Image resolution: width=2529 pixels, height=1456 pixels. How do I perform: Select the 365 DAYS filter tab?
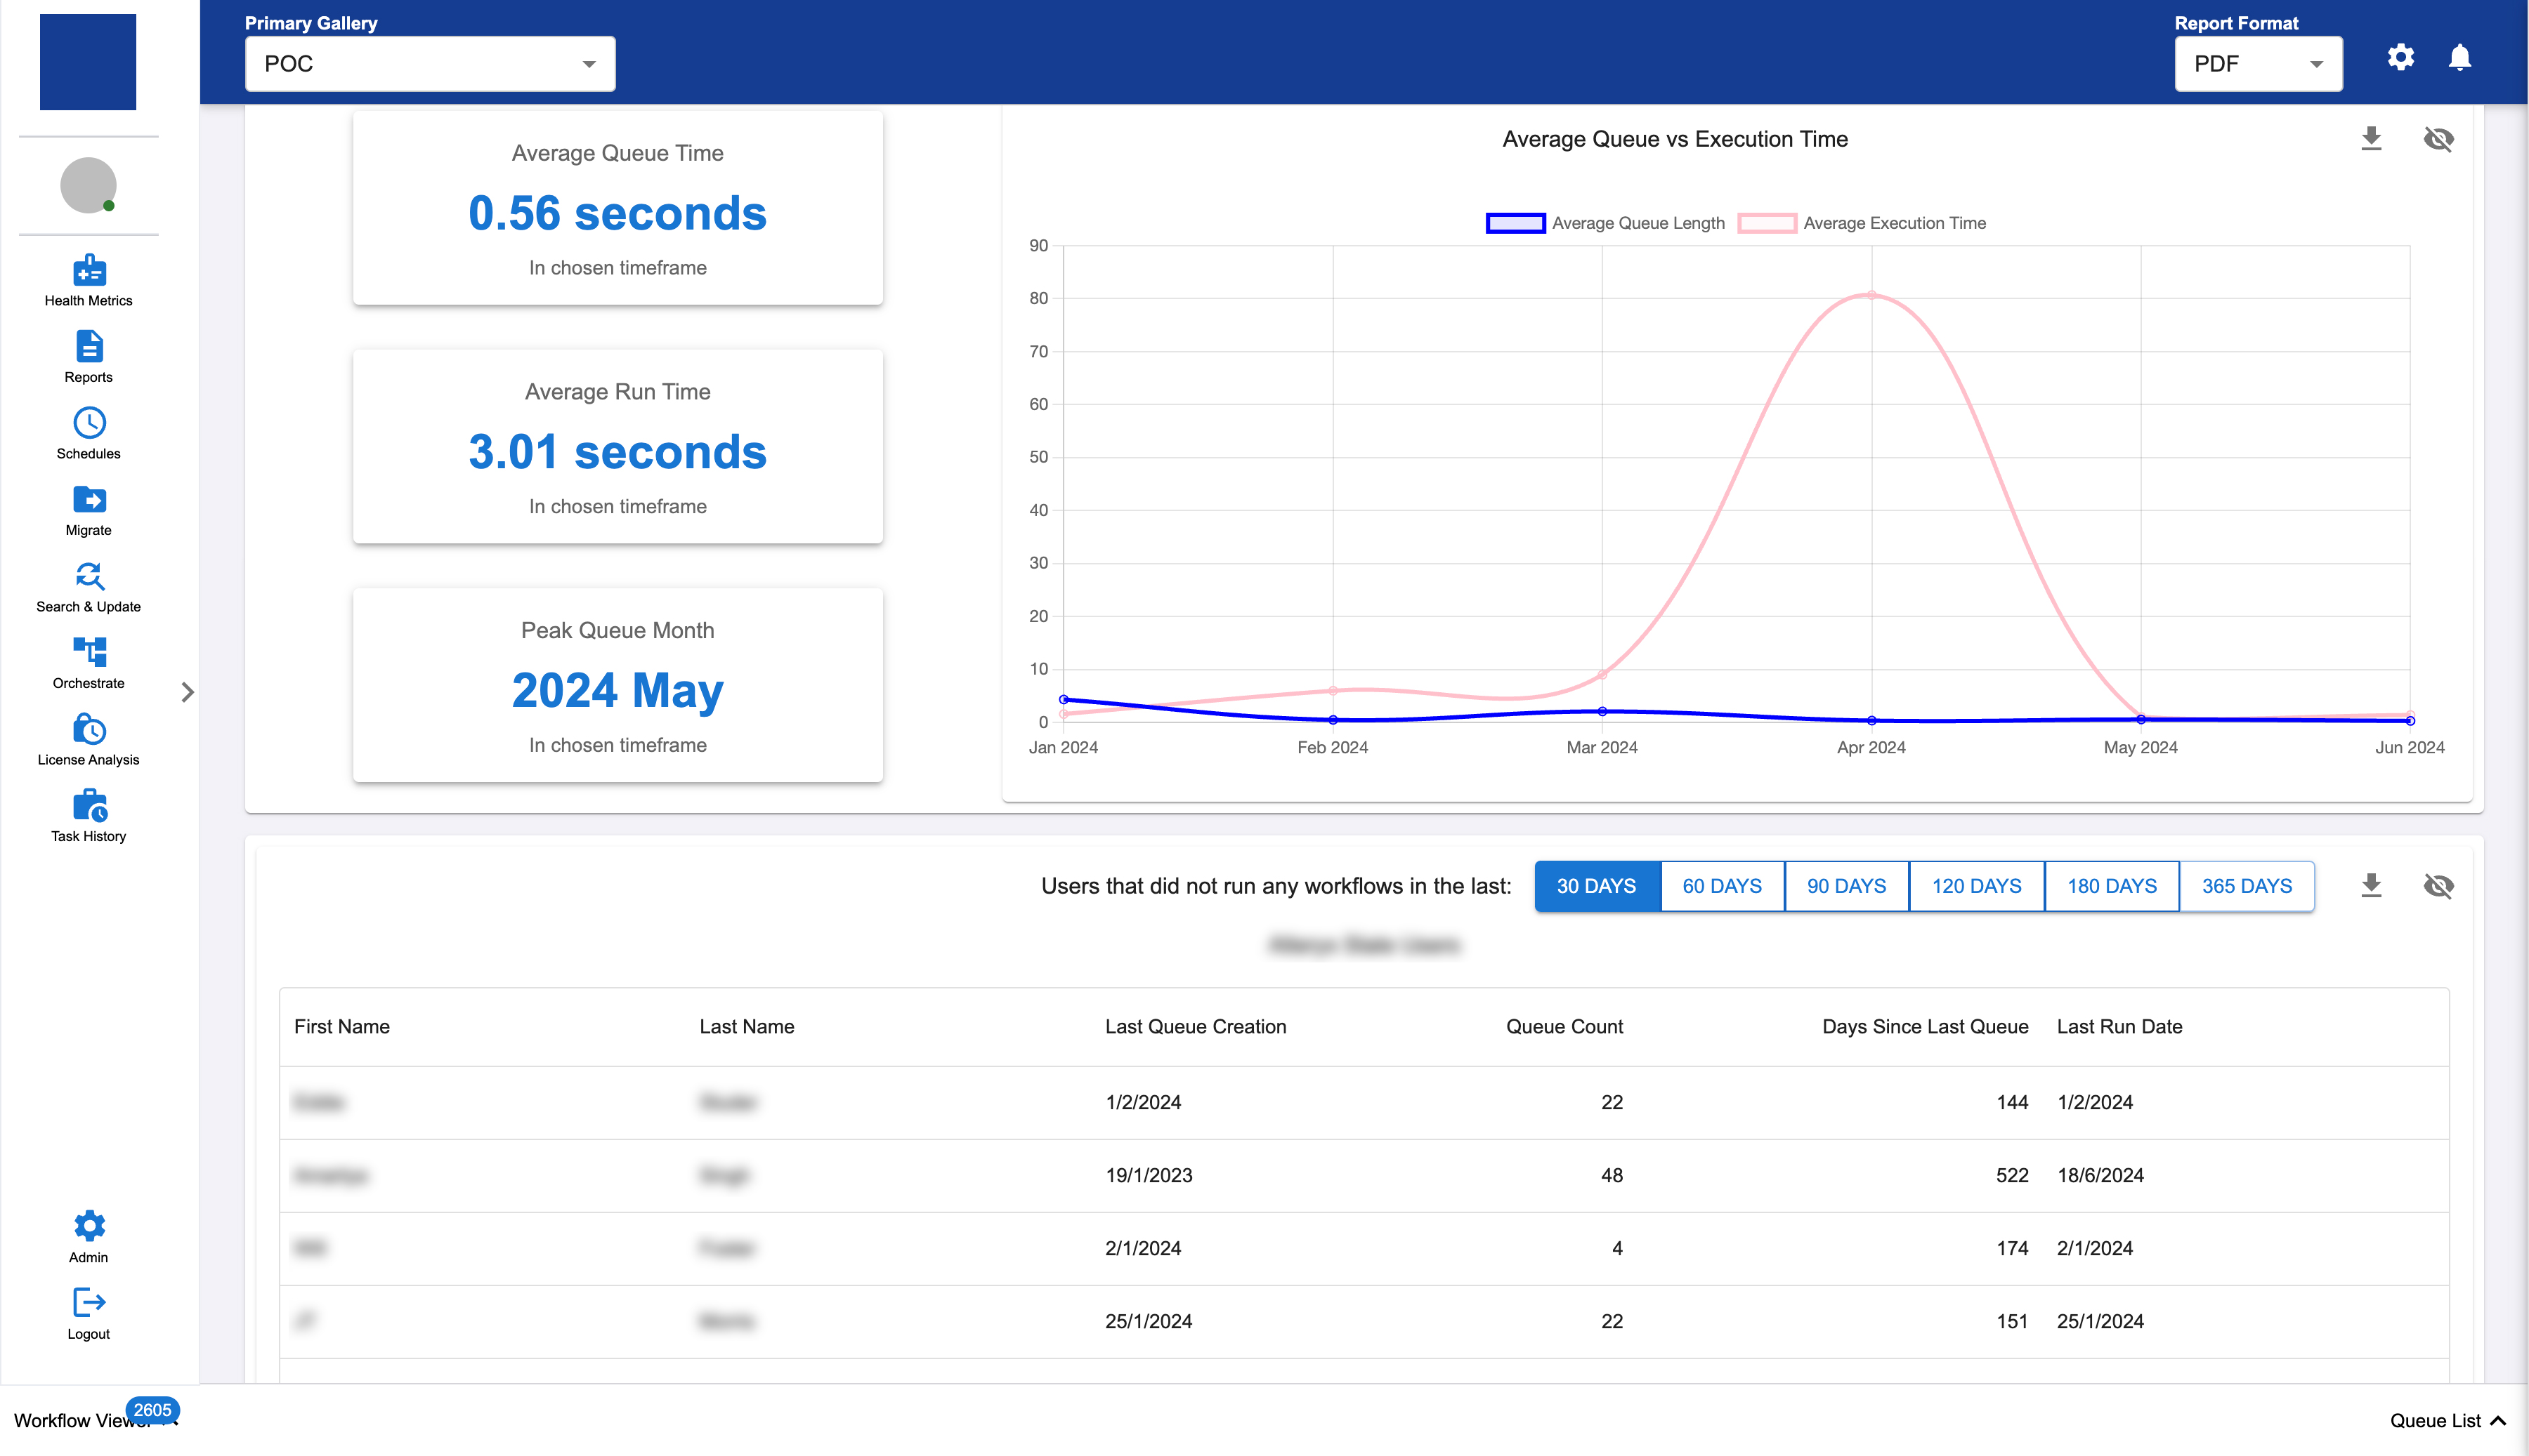2246,886
